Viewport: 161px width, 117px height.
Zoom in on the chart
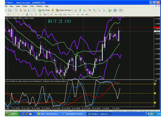tap(90, 10)
